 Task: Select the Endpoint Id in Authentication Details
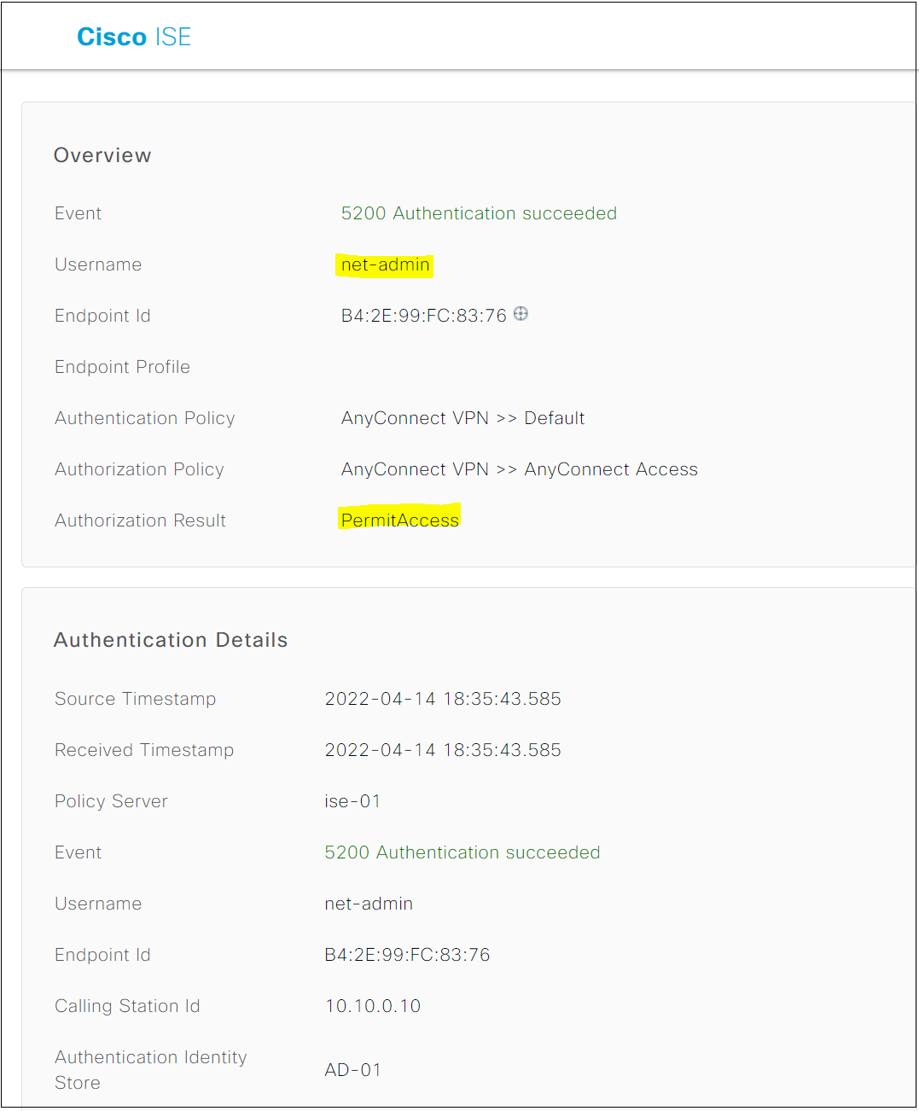pos(408,955)
